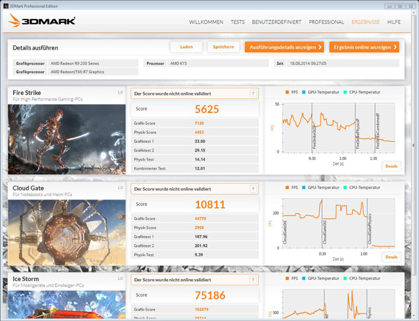Screen dimensions: 419x321
Task: Open Cloud Gate validation help question mark
Action: tap(253, 189)
